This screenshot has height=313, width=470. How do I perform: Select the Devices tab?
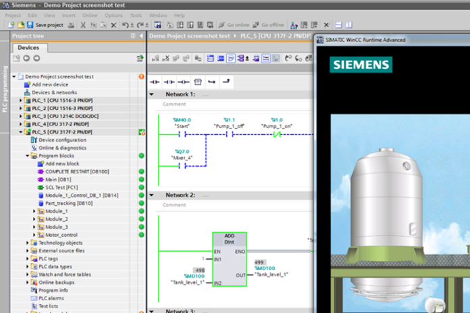28,48
